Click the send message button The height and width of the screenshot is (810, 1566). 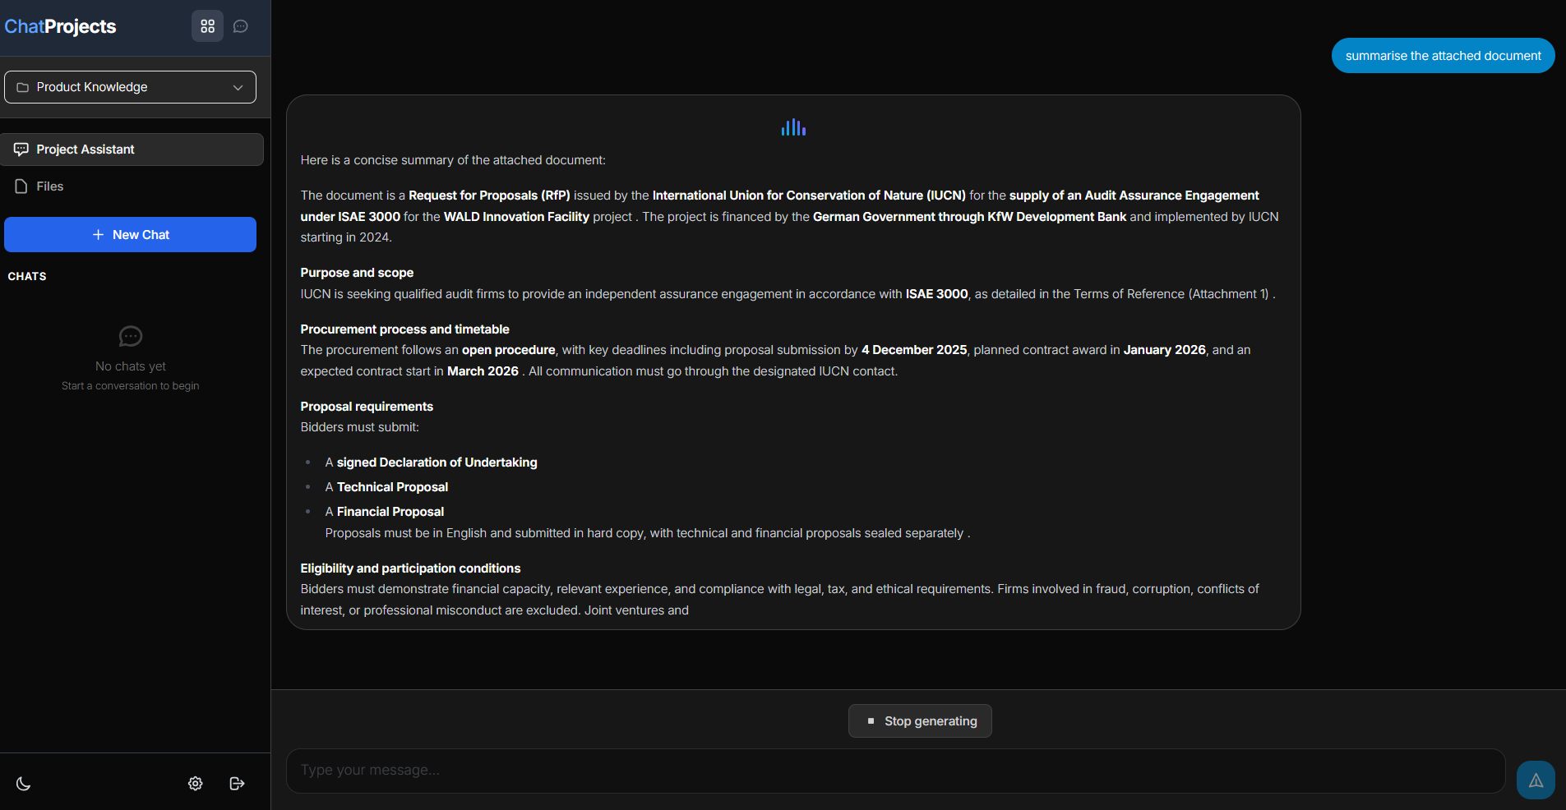click(1536, 780)
